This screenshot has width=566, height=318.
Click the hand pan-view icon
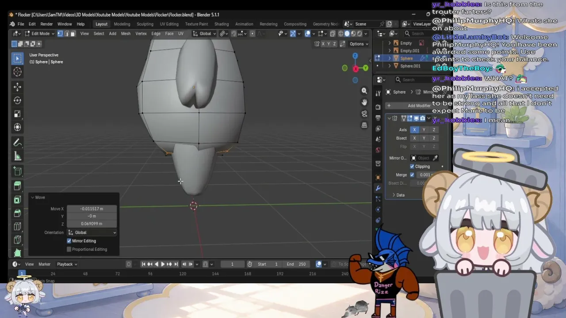tap(364, 102)
